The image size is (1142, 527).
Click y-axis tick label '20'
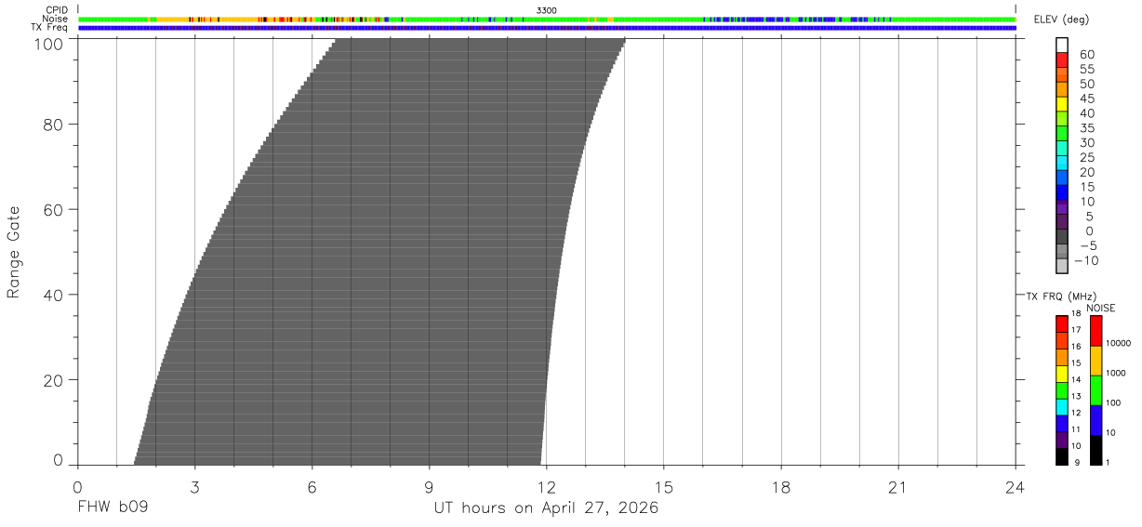tap(55, 380)
